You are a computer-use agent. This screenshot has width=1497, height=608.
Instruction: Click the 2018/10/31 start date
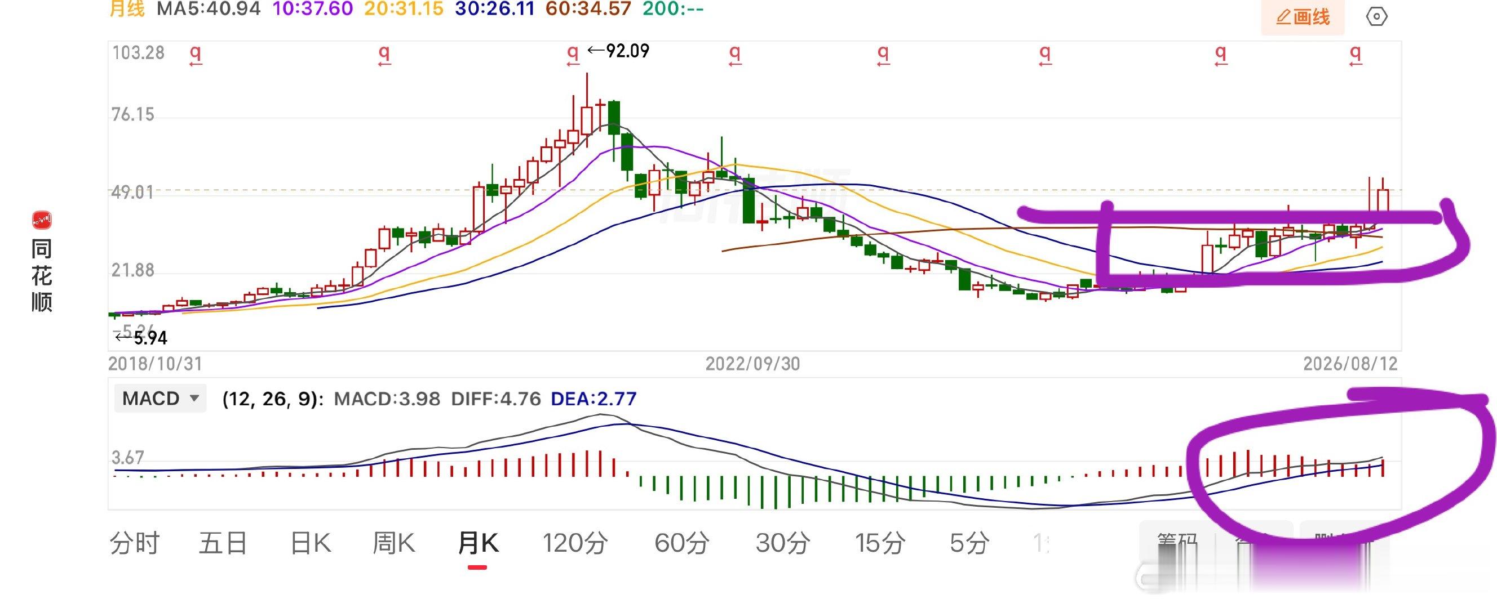coord(155,364)
